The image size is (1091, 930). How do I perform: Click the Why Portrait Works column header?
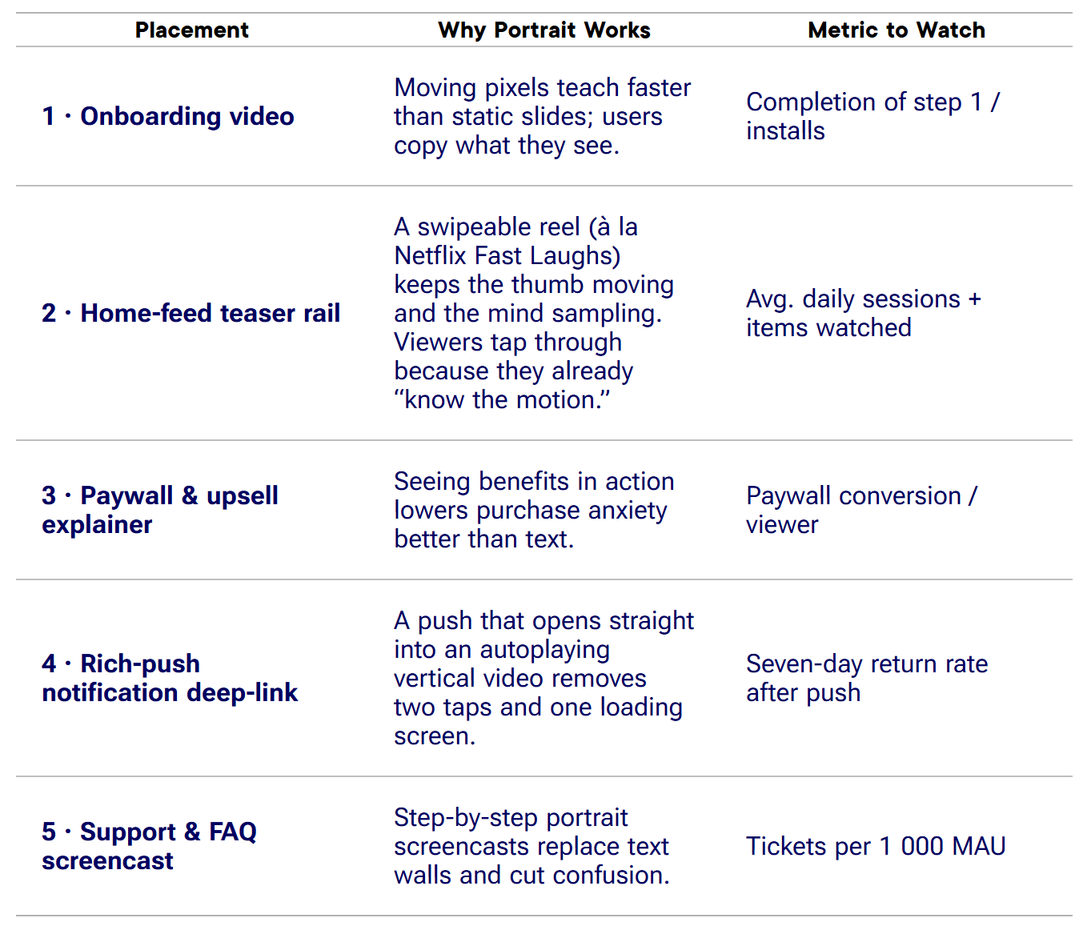click(543, 30)
